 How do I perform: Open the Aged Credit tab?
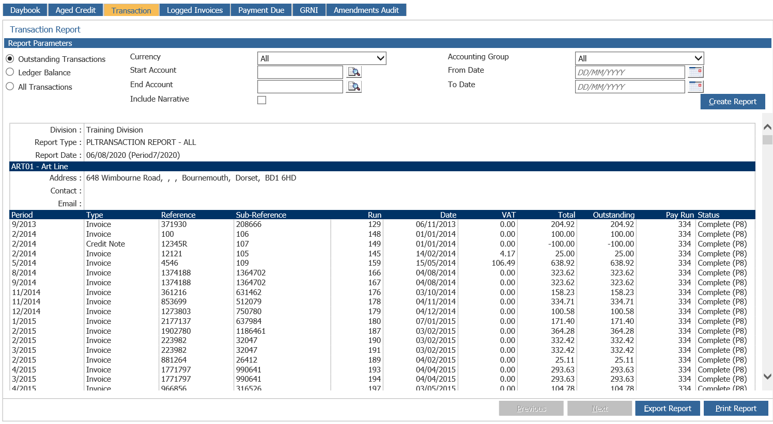tap(75, 9)
